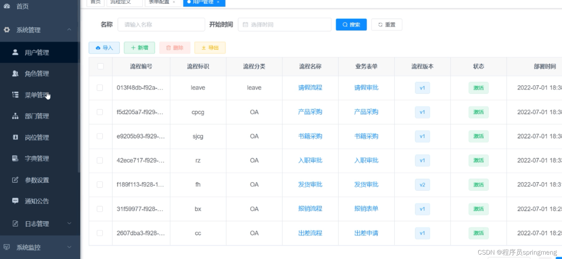Click the 重置 reset button
Screen dimensions: 562x259
[387, 24]
